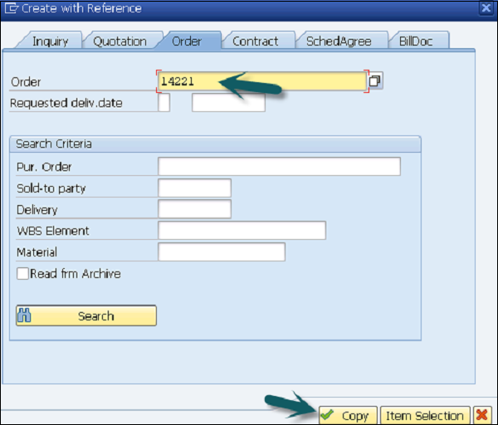Close the Create with Reference dialog

486,7
